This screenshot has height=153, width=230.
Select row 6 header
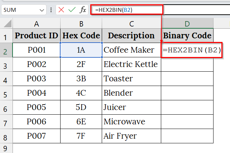6,107
